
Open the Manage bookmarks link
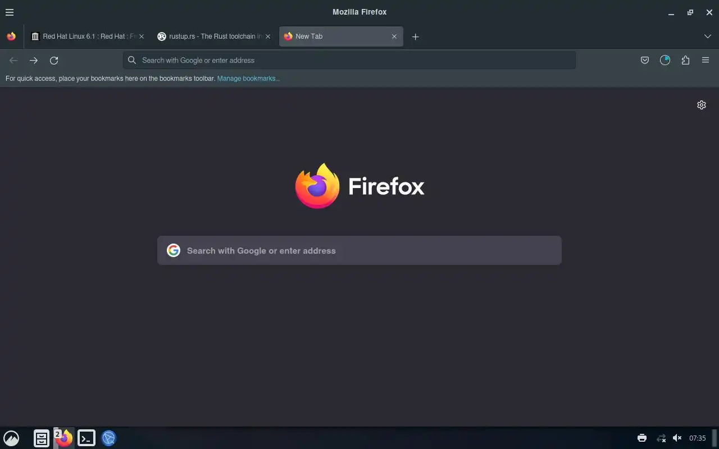pos(248,79)
